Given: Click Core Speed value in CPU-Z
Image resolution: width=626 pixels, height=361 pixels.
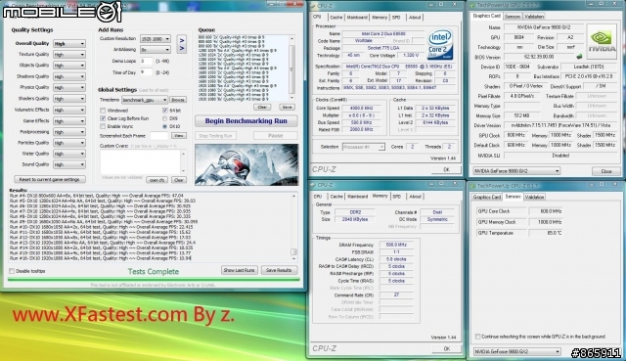Looking at the screenshot, I should pyautogui.click(x=361, y=109).
